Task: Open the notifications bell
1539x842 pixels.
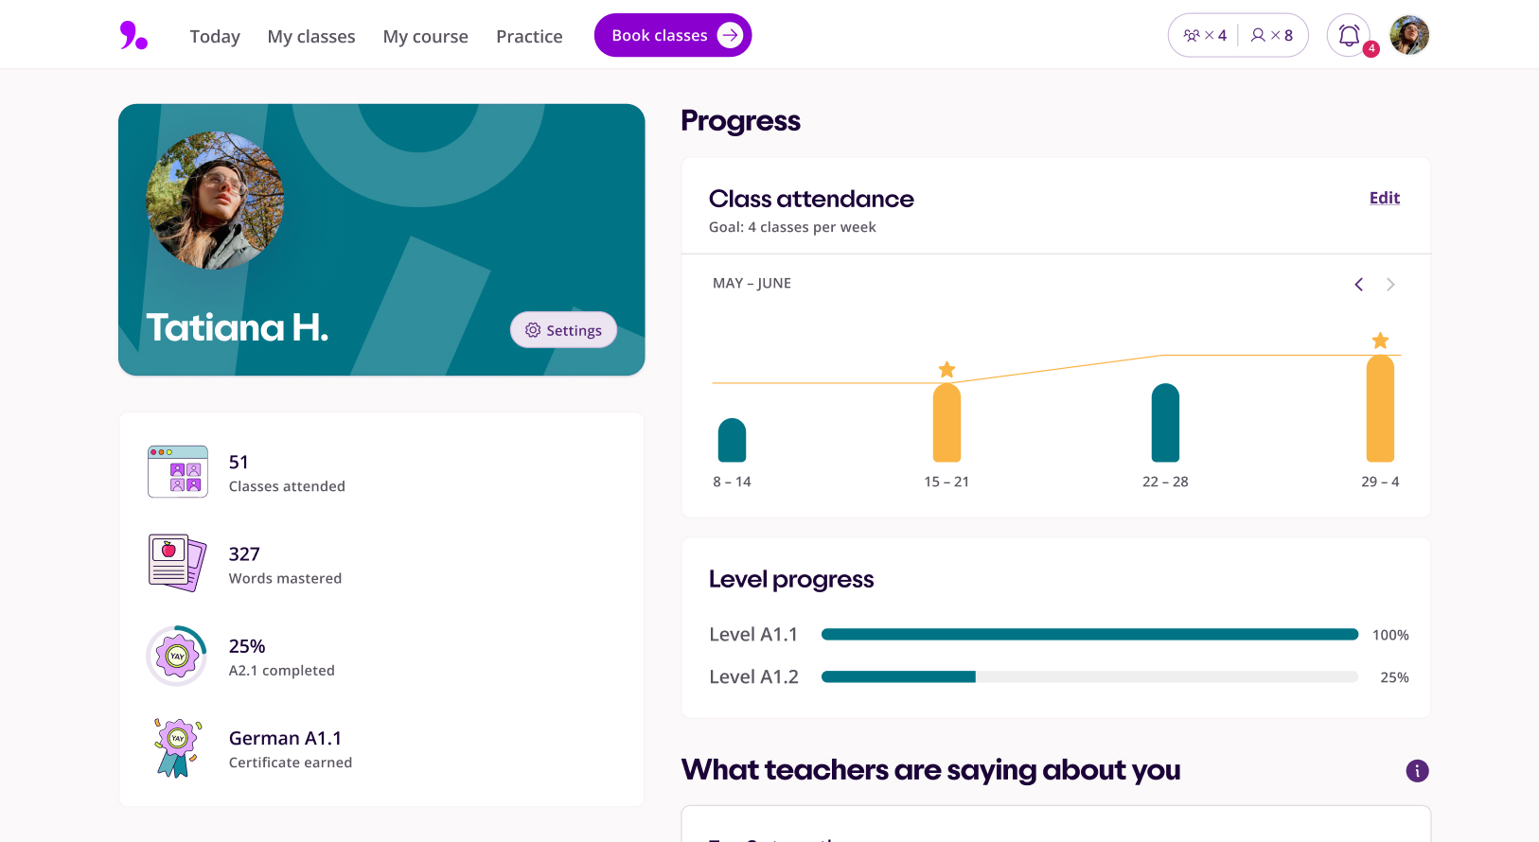Action: coord(1349,36)
